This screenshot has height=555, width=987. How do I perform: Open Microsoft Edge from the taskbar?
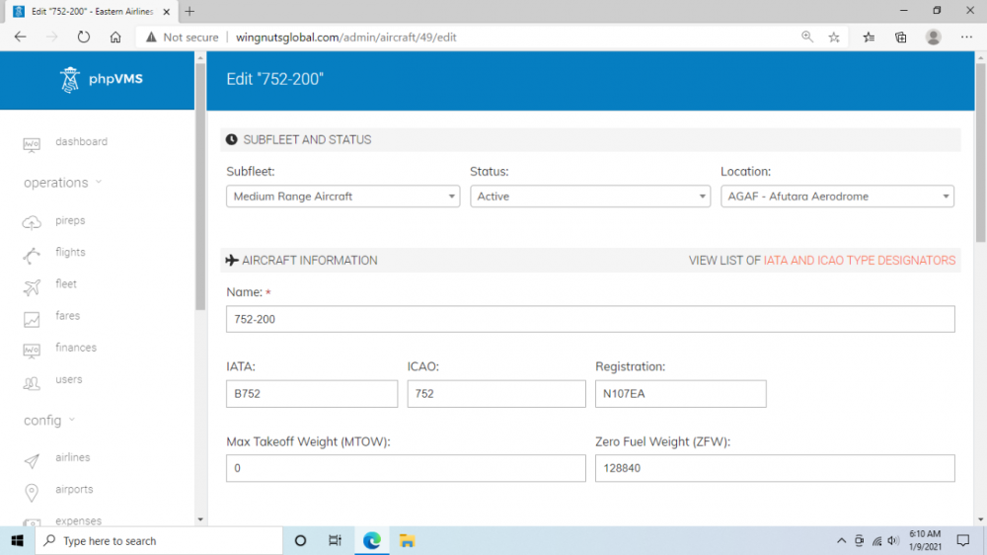pos(371,540)
